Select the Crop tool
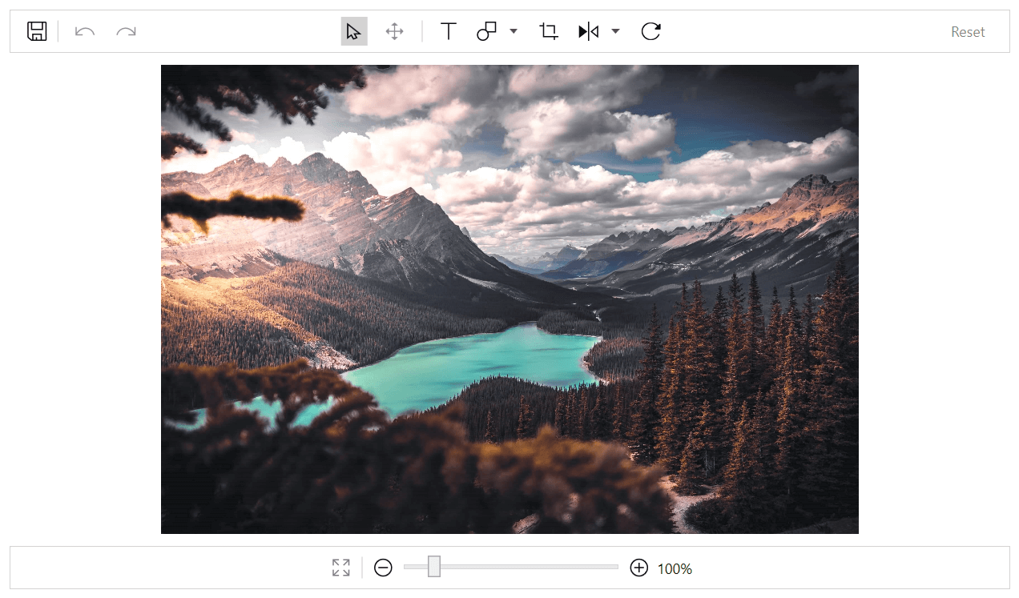 click(x=549, y=31)
